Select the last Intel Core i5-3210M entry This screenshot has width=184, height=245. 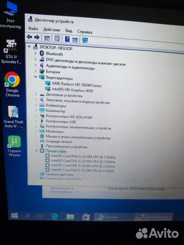pos(83,170)
